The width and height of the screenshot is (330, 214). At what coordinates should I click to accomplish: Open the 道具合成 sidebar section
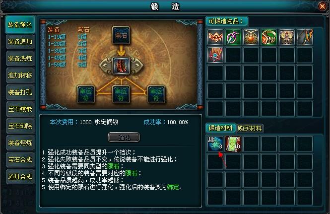pos(20,176)
